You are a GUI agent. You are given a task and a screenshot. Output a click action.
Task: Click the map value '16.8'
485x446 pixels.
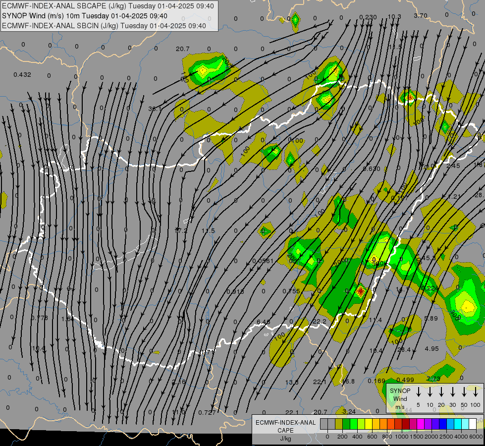[x=348, y=381]
